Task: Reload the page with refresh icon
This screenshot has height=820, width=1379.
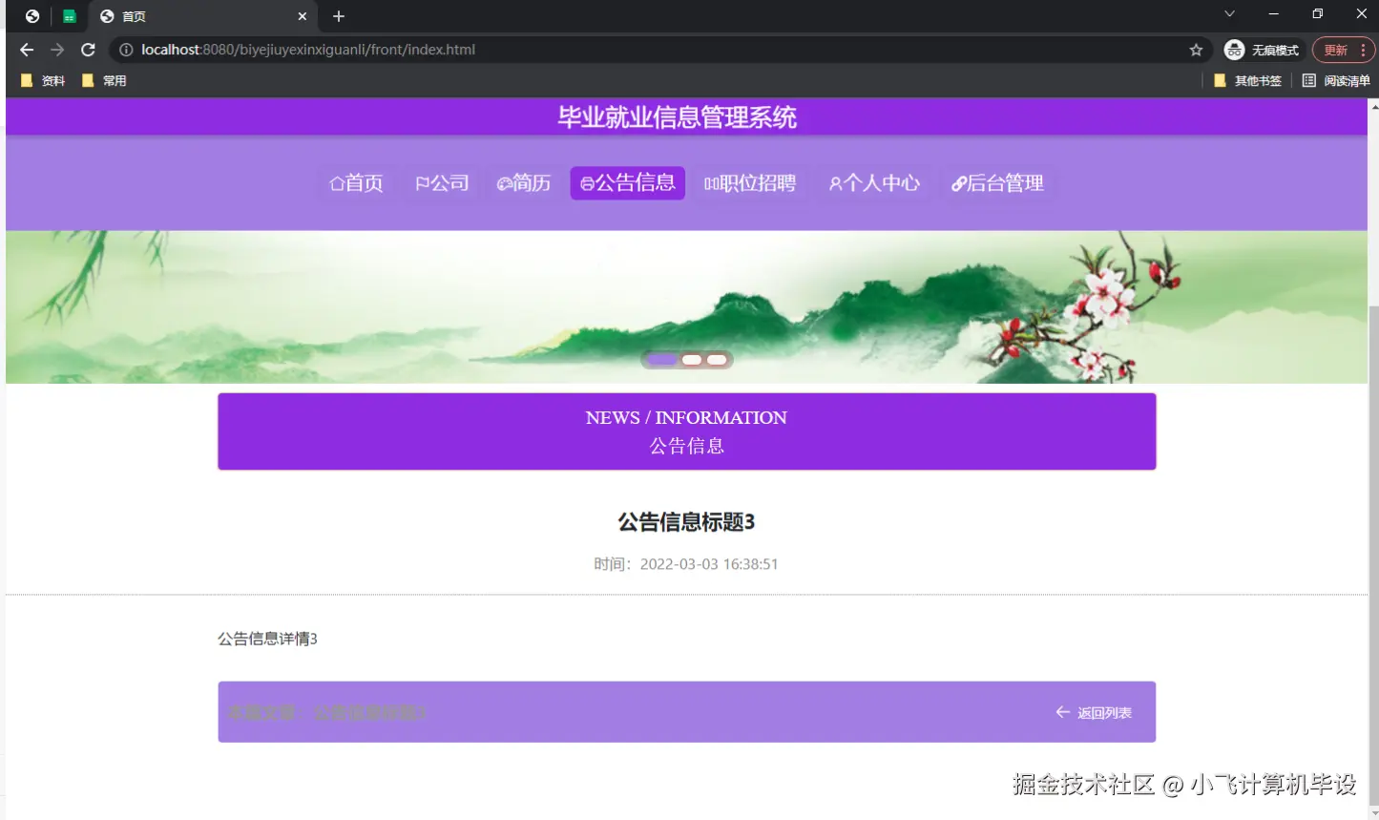Action: 88,50
